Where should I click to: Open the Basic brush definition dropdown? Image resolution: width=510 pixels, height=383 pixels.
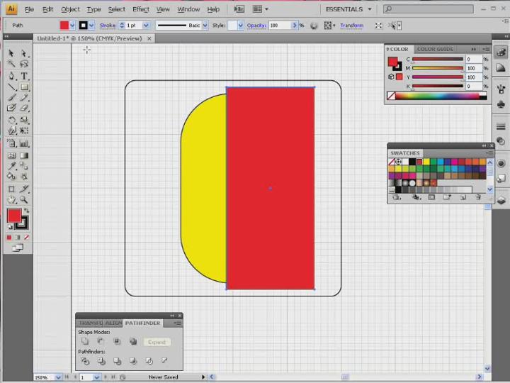205,25
